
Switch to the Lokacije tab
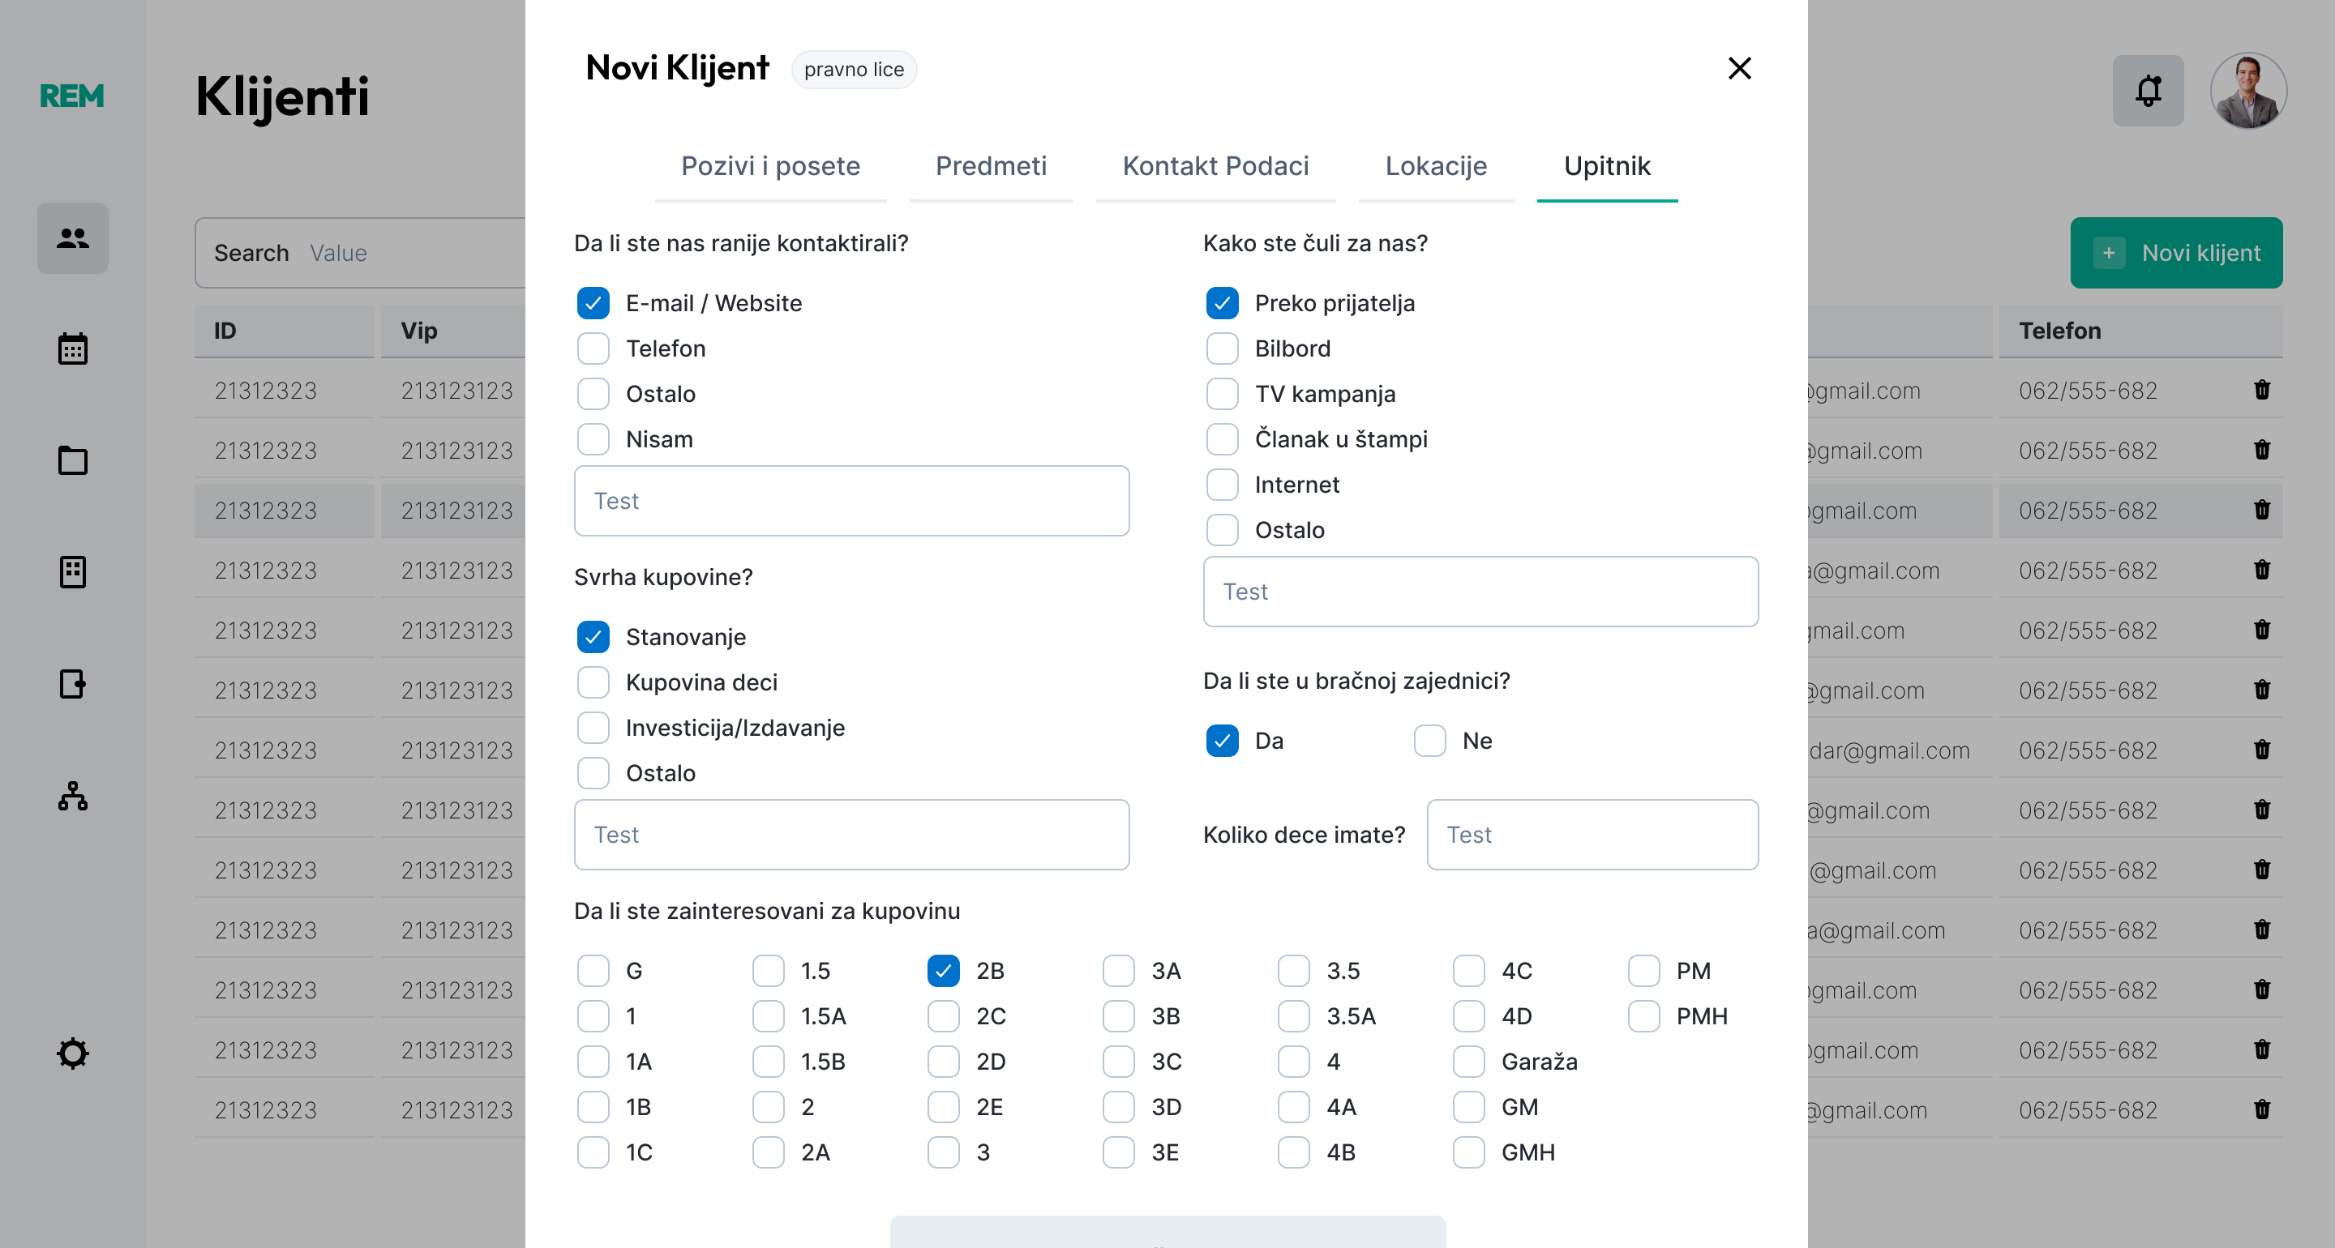point(1436,167)
